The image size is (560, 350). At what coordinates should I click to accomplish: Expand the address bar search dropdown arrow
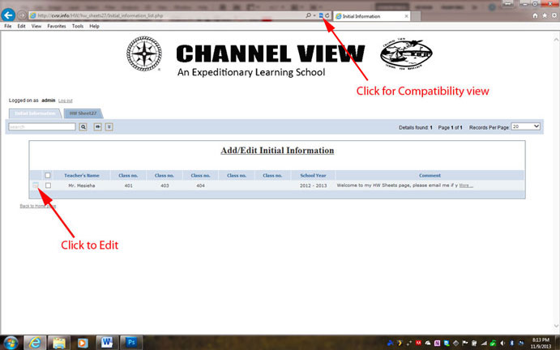[314, 15]
